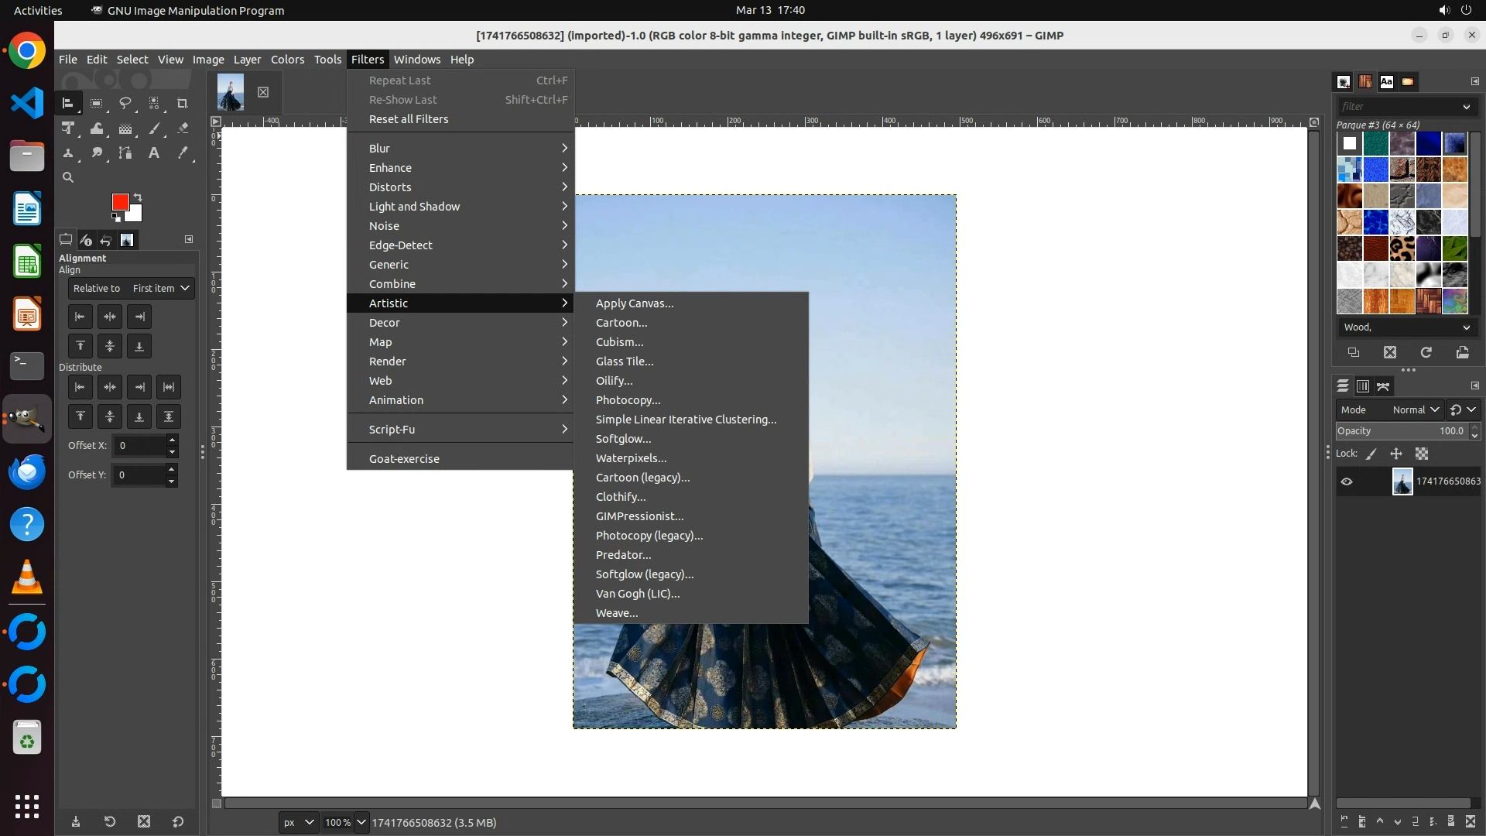Select the Crop tool
This screenshot has width=1486, height=836.
click(x=183, y=103)
